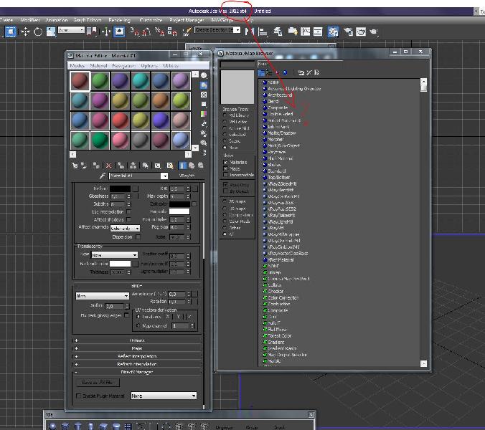Select the Scale tool in main toolbar
The width and height of the screenshot is (485, 430).
tap(51, 32)
